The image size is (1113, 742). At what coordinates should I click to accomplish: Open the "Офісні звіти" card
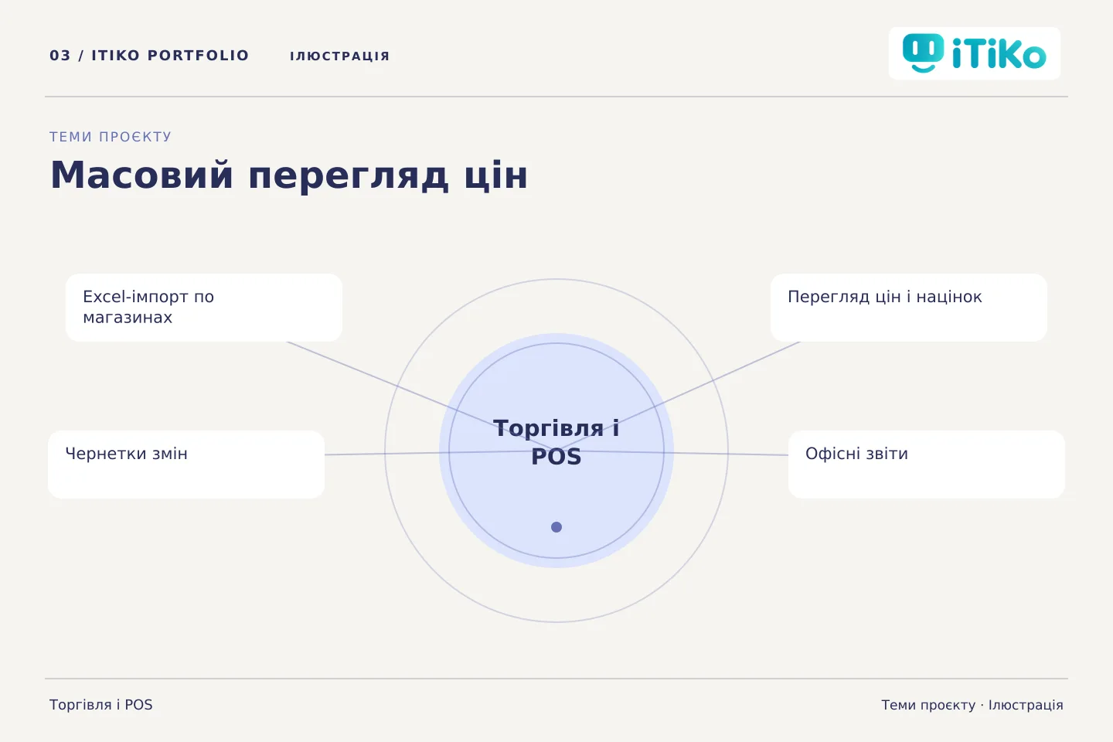pyautogui.click(x=927, y=465)
